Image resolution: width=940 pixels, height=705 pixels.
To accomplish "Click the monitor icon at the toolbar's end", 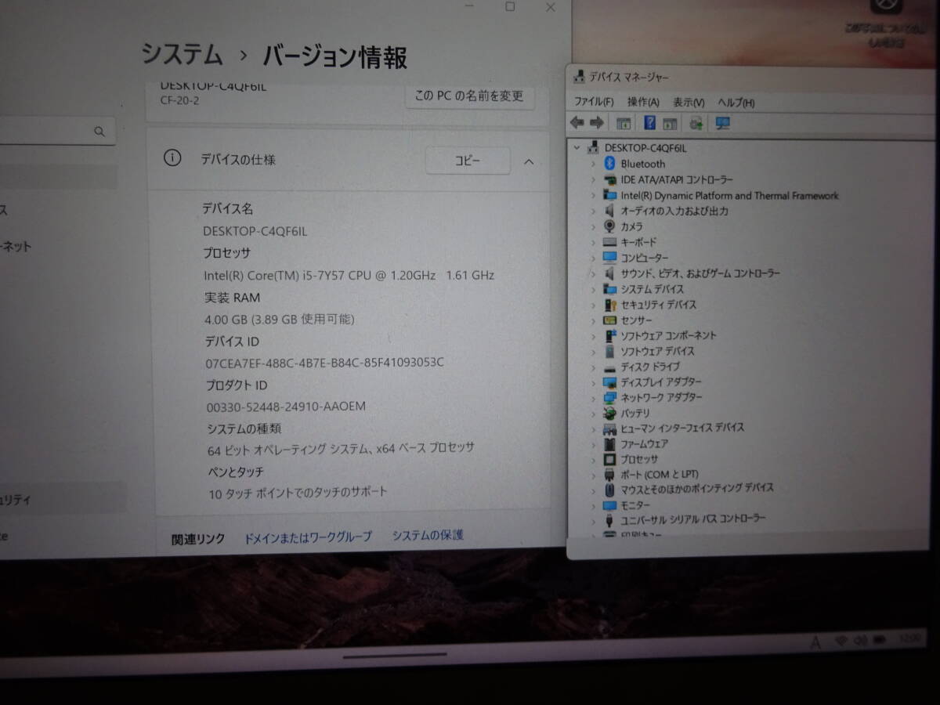I will [722, 124].
